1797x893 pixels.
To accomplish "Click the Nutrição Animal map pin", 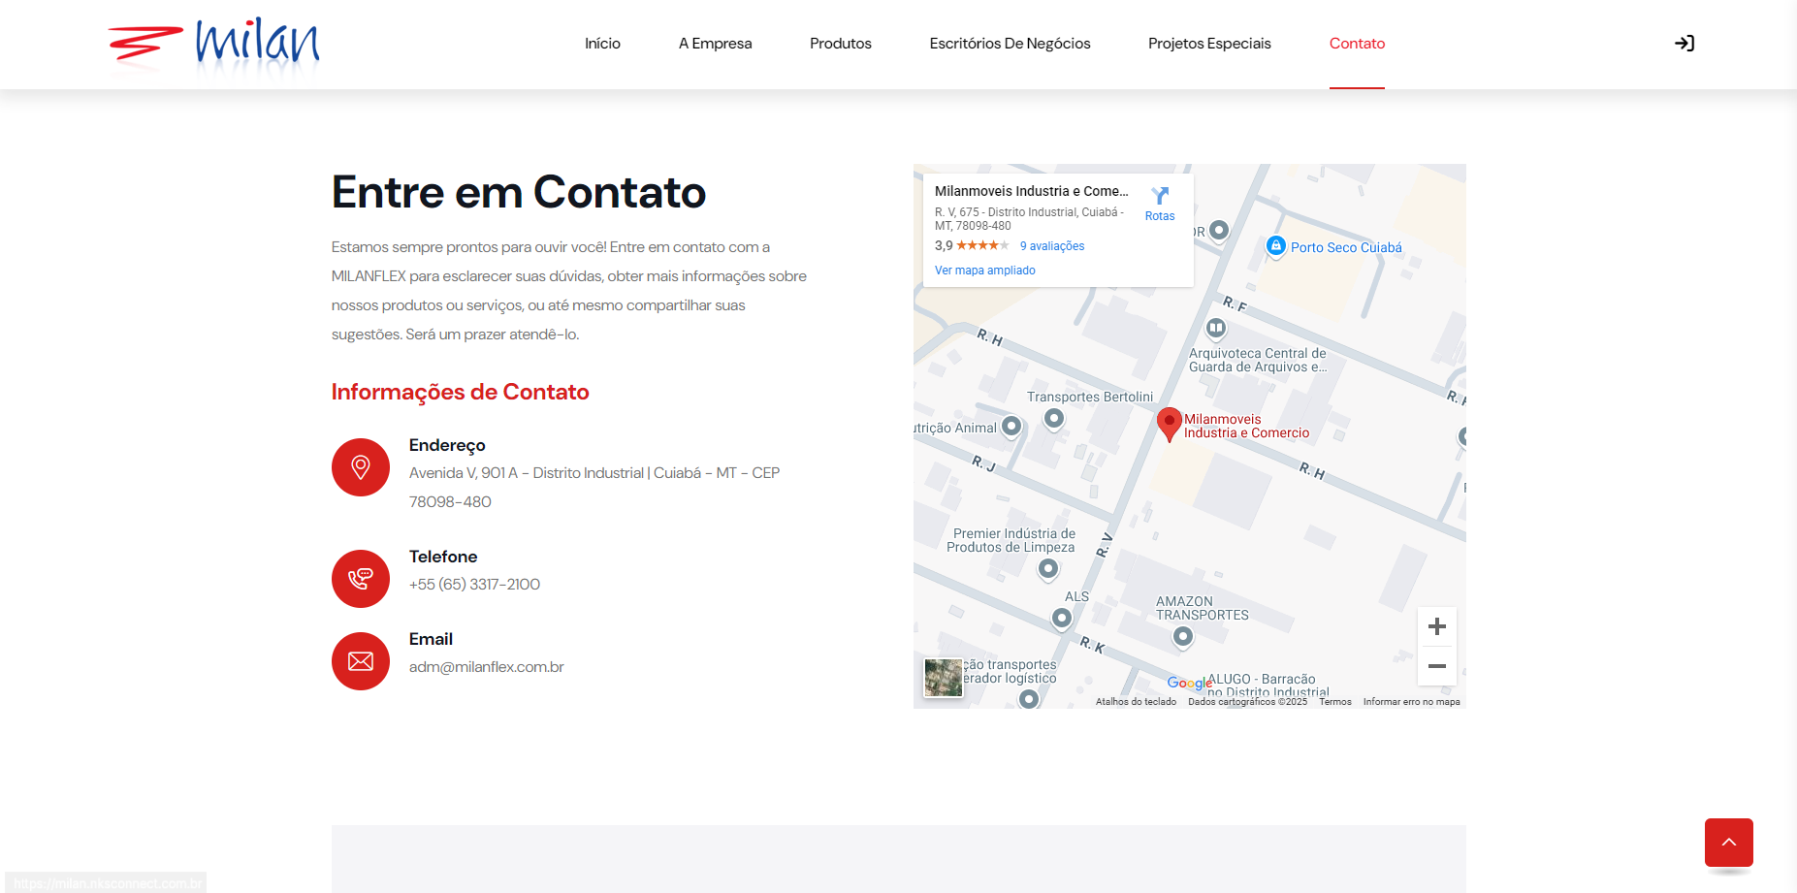I will [1011, 427].
